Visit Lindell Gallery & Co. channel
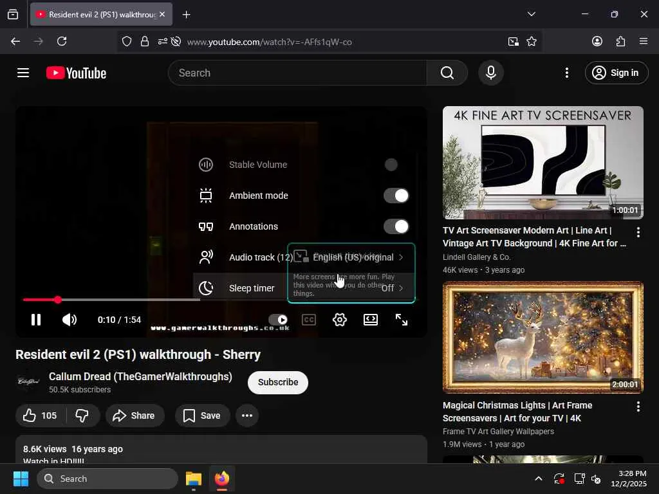This screenshot has height=494, width=659. click(477, 257)
